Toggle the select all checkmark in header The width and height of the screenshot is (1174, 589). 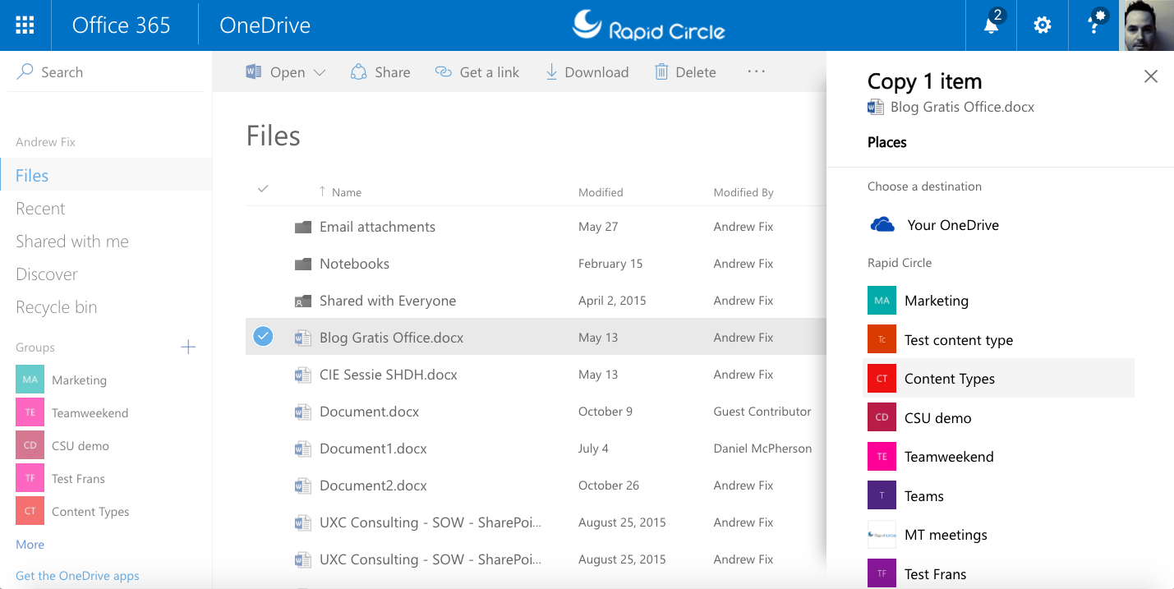click(263, 189)
